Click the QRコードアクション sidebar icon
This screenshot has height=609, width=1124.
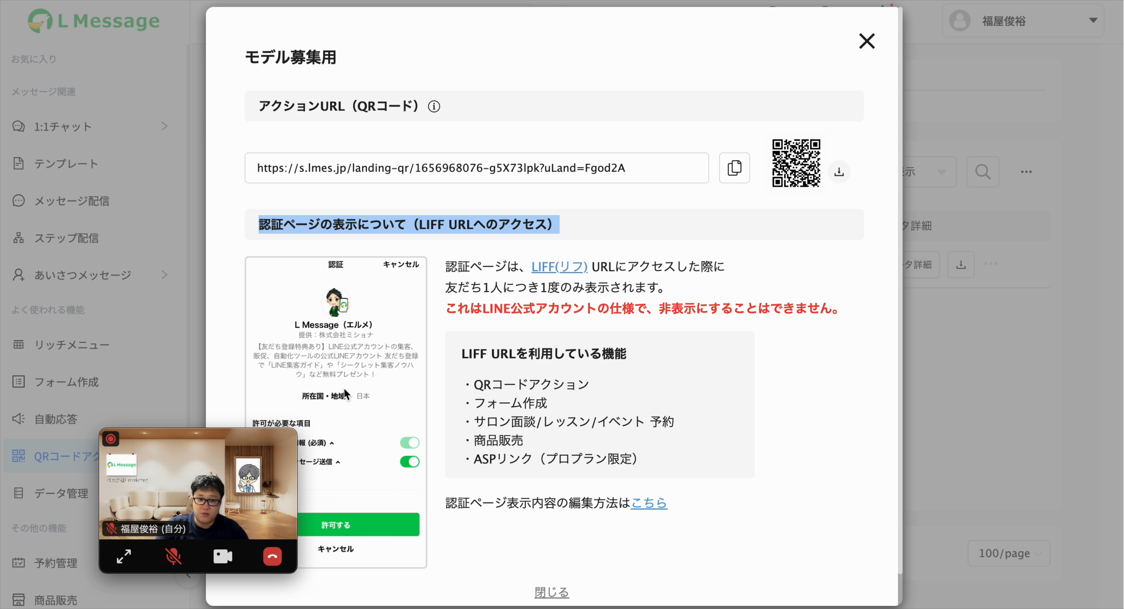click(18, 456)
